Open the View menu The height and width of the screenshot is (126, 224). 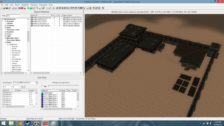coord(12,5)
